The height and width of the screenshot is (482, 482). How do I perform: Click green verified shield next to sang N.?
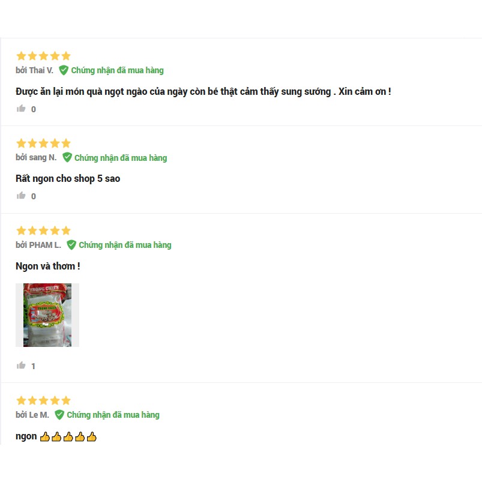67,157
